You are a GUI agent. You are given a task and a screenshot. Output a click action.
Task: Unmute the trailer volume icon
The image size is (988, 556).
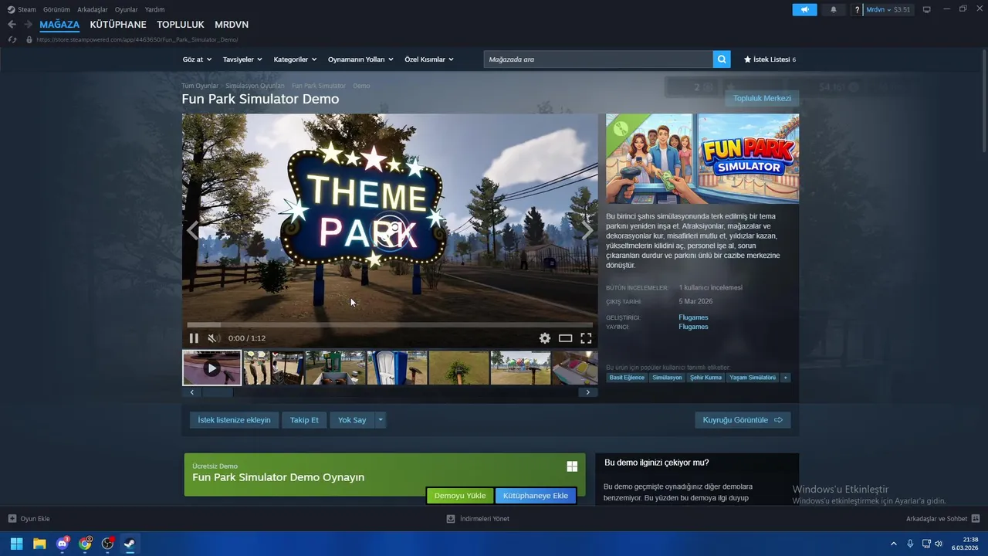214,338
